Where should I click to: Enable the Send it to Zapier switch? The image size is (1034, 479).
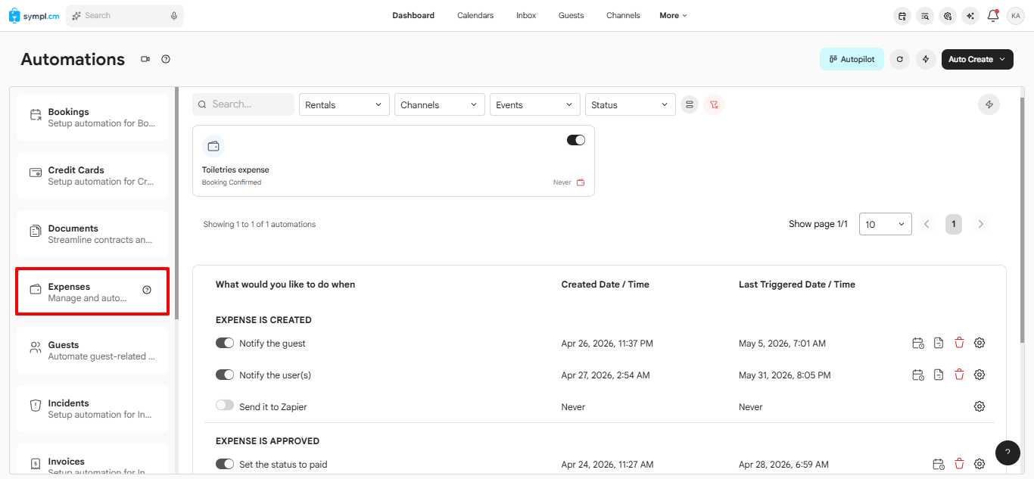click(x=225, y=406)
